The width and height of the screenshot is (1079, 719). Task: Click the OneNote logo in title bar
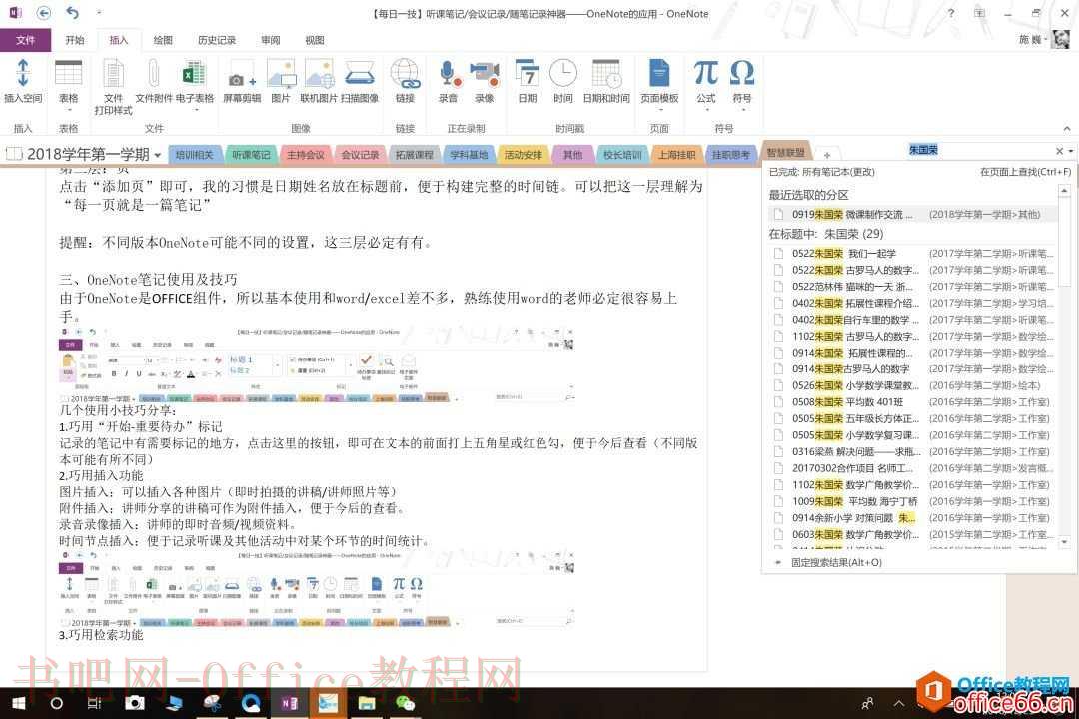coord(15,13)
